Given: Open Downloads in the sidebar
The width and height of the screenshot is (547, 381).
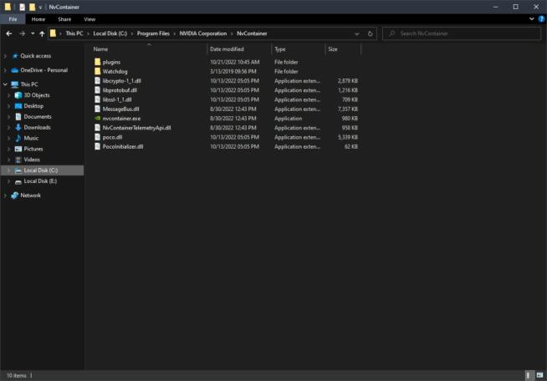Looking at the screenshot, I should [x=37, y=128].
